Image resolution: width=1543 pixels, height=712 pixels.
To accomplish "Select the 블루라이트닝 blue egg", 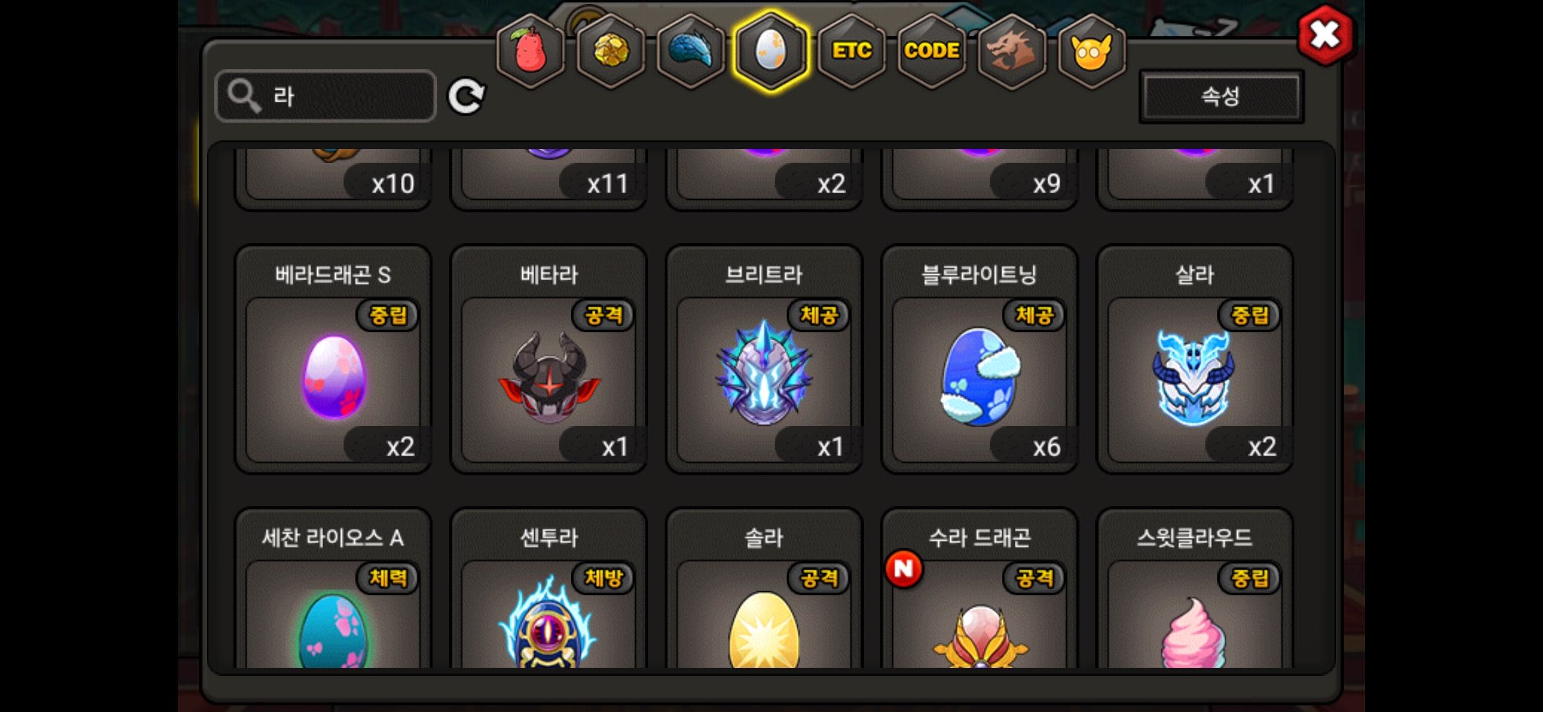I will pyautogui.click(x=979, y=359).
